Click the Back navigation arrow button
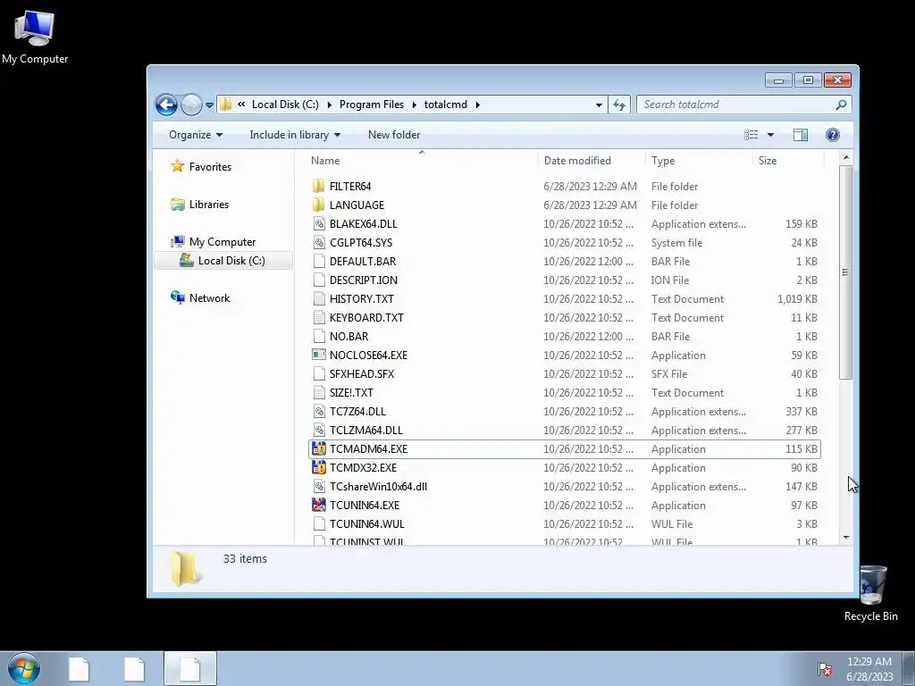 tap(166, 105)
